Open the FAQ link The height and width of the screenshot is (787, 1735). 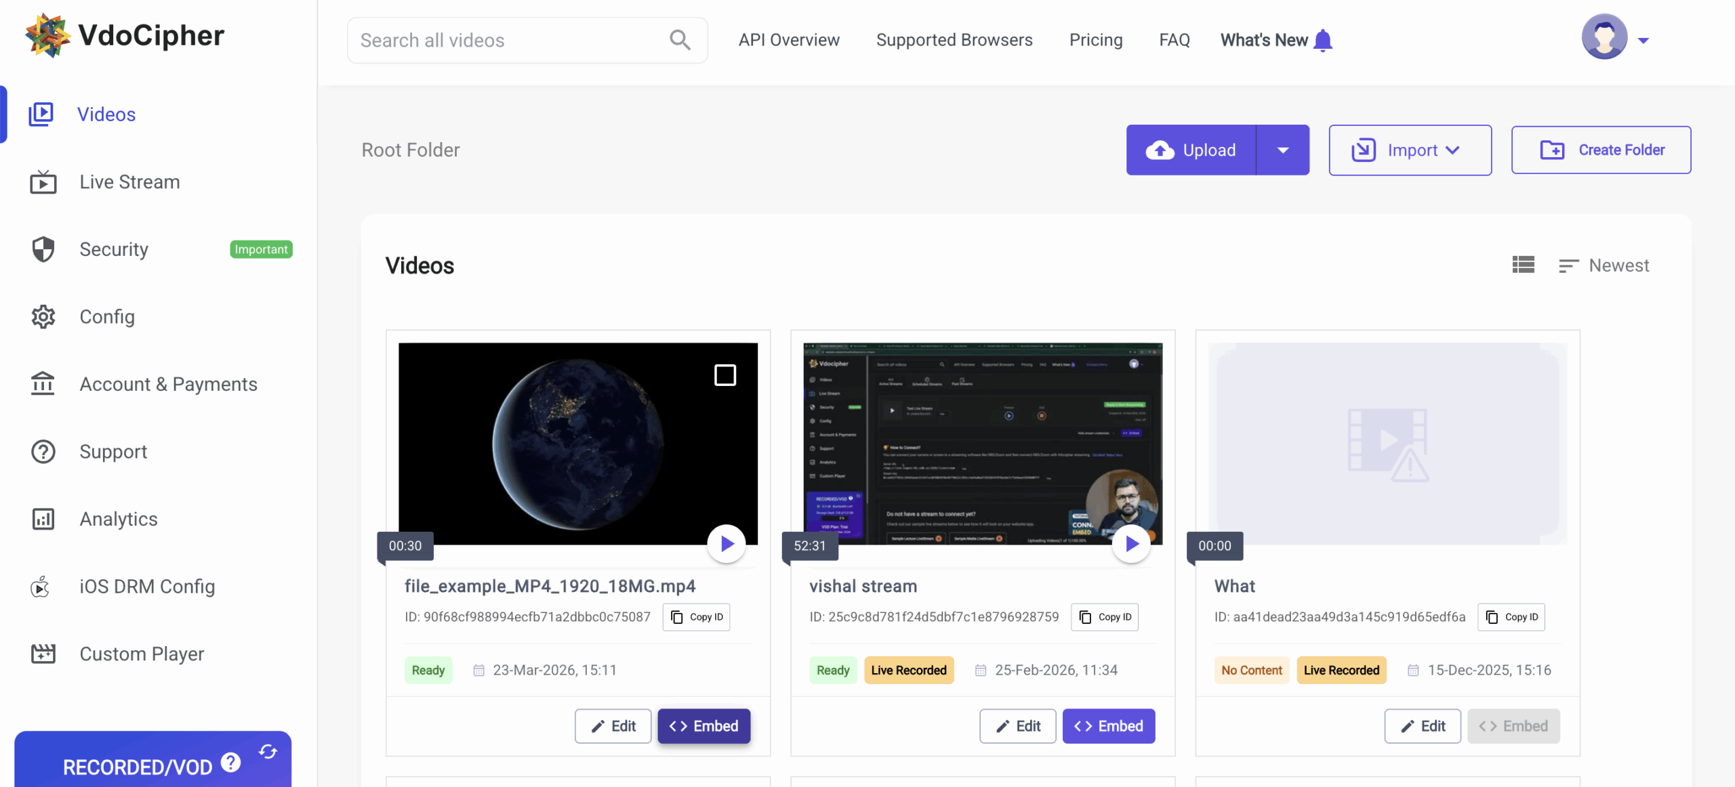tap(1175, 40)
